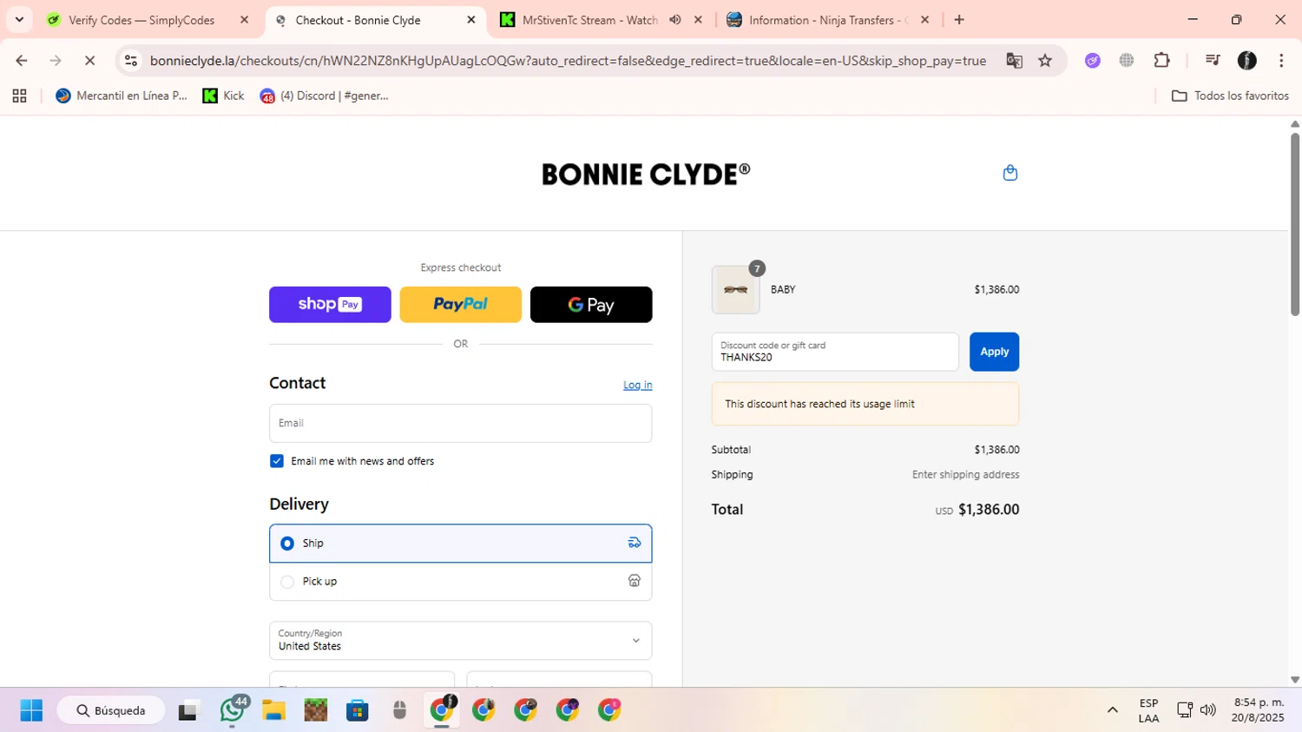Select the Pick up delivery option
This screenshot has width=1302, height=732.
460,582
